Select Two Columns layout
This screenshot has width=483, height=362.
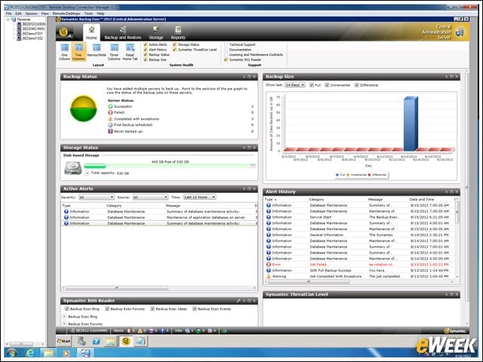pos(78,52)
